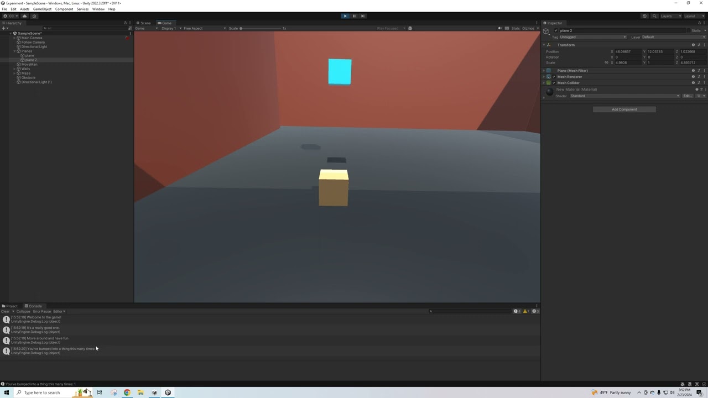Viewport: 708px width, 398px height.
Task: Click the Step frame button
Action: 363,16
